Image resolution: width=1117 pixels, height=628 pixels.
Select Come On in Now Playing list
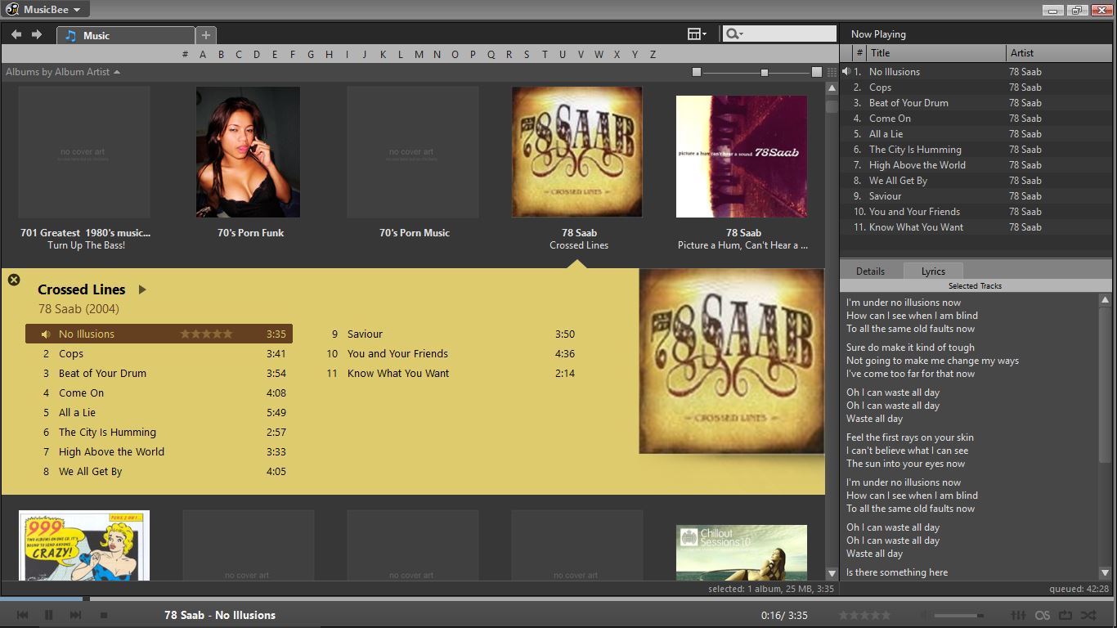coord(976,119)
